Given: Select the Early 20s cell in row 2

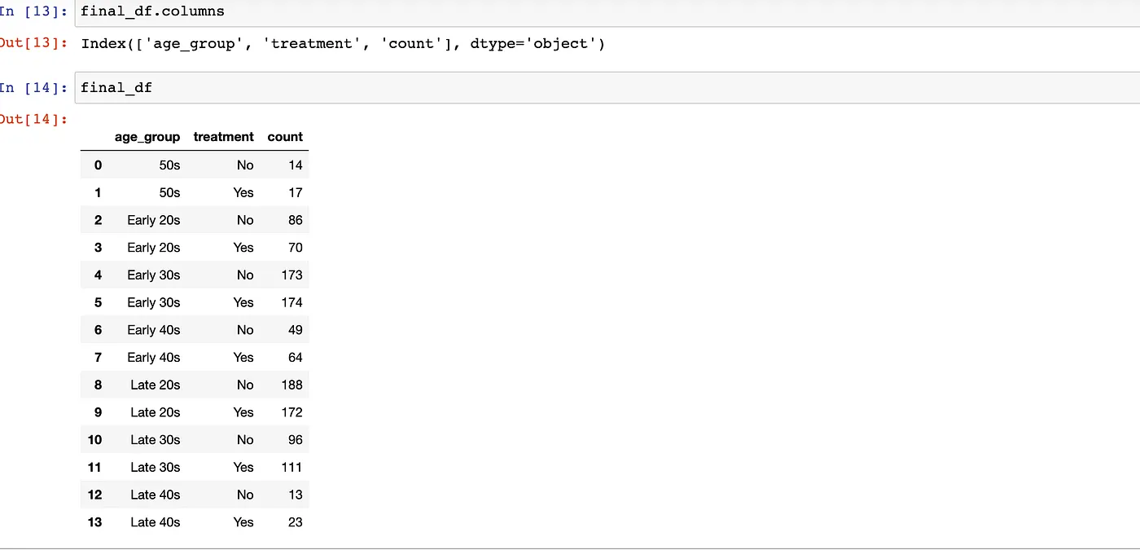Looking at the screenshot, I should (153, 220).
